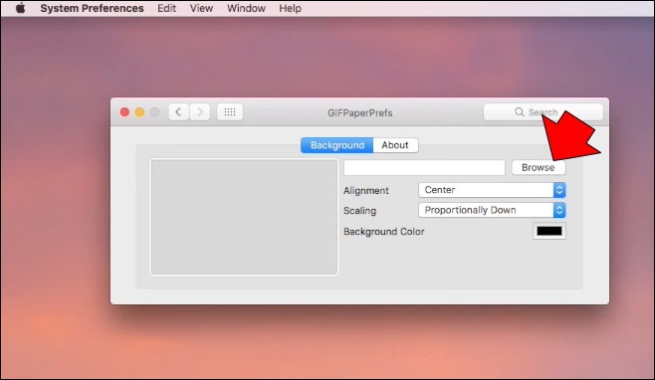Minimize window with the yellow button
Viewport: 655px width, 380px height.
pos(139,112)
